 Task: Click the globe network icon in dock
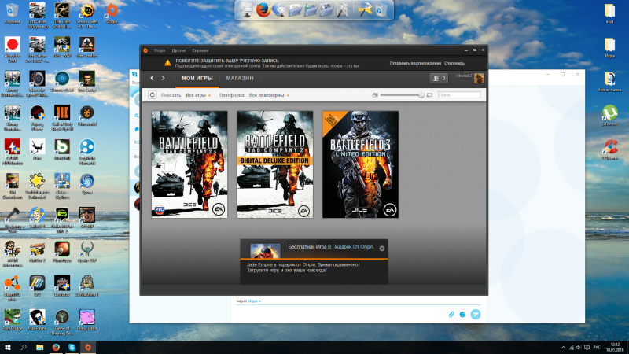coord(279,9)
